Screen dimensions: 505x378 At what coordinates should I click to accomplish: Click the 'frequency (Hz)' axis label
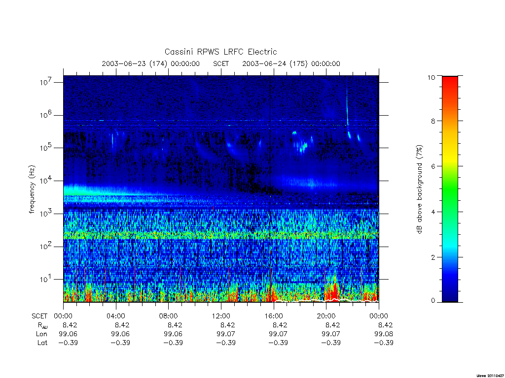point(32,189)
